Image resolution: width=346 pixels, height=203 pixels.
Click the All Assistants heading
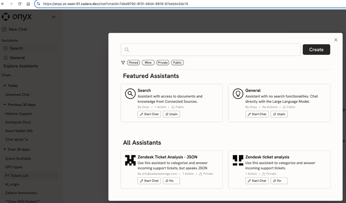(142, 143)
